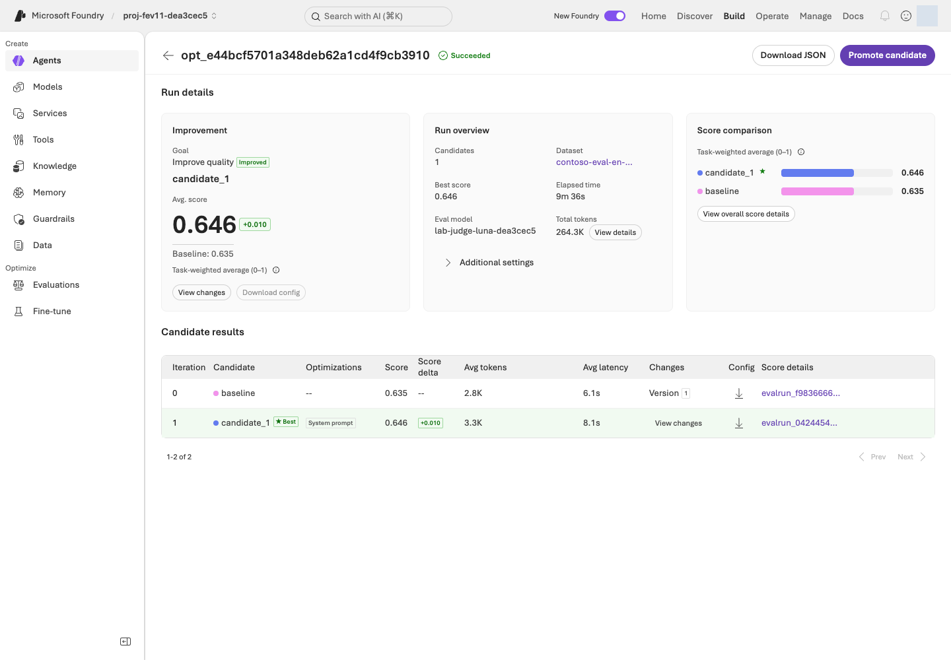The height and width of the screenshot is (660, 951).
Task: Click View overall score details button
Action: (x=746, y=214)
